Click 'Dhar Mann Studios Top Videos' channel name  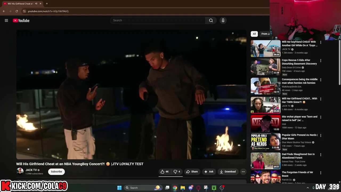coord(297,142)
